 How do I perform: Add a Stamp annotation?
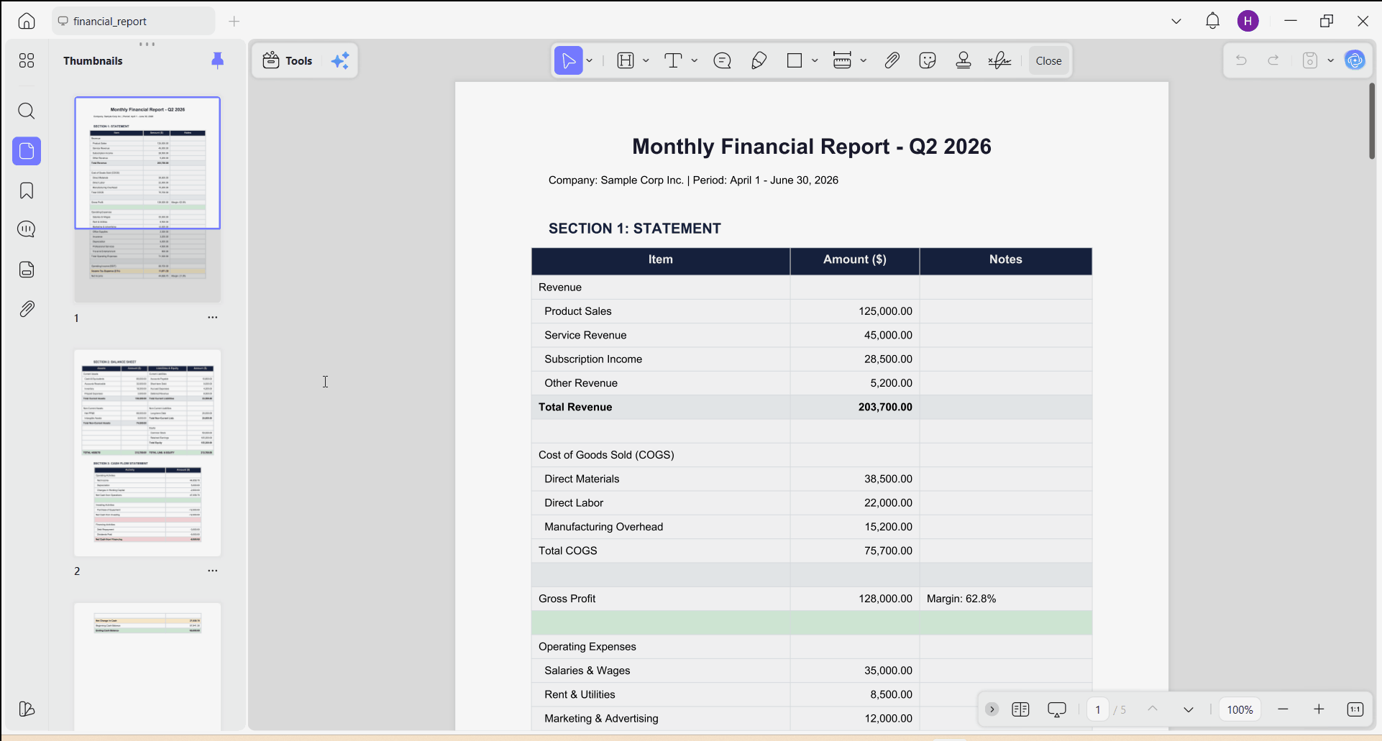[964, 60]
